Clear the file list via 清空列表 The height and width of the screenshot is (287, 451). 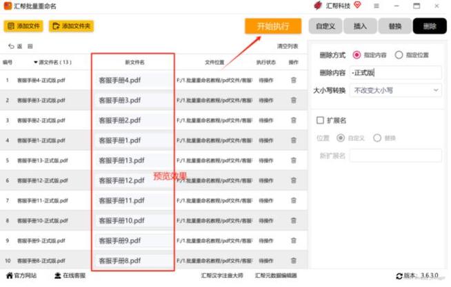click(x=288, y=46)
